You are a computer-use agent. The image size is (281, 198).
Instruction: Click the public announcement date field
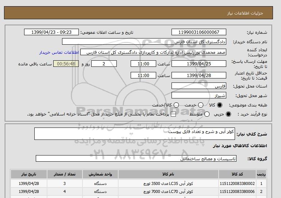pyautogui.click(x=51, y=32)
